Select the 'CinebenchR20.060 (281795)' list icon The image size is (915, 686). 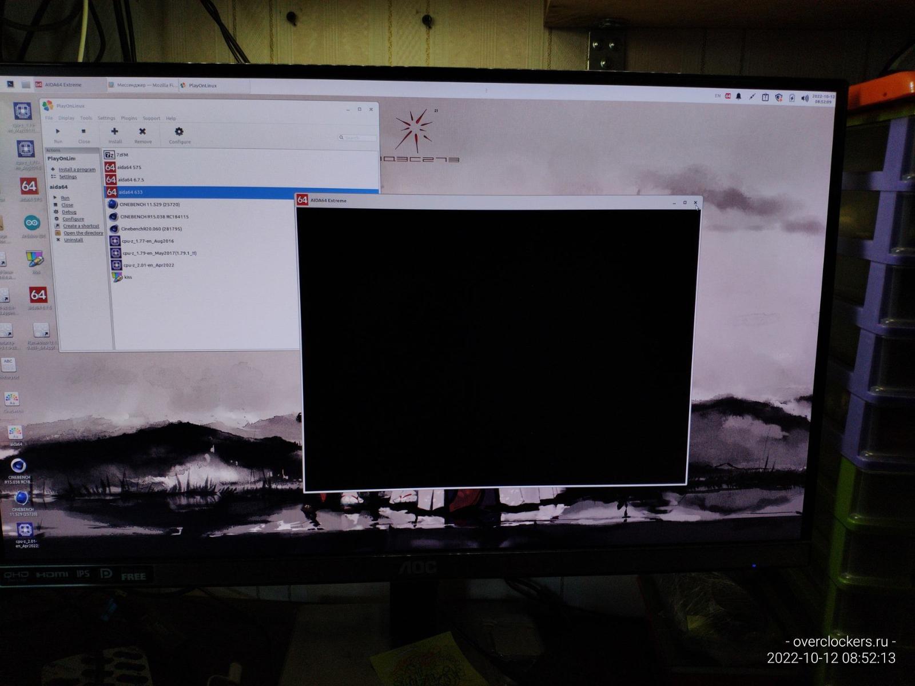[x=114, y=229]
